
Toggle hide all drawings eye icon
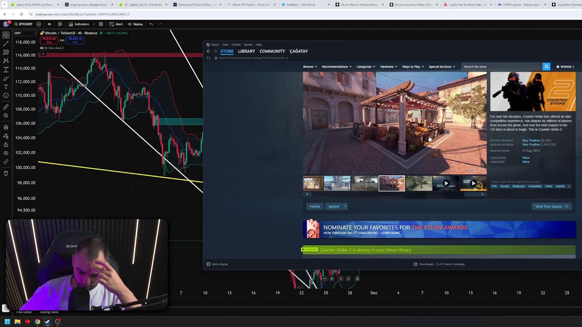click(6, 154)
